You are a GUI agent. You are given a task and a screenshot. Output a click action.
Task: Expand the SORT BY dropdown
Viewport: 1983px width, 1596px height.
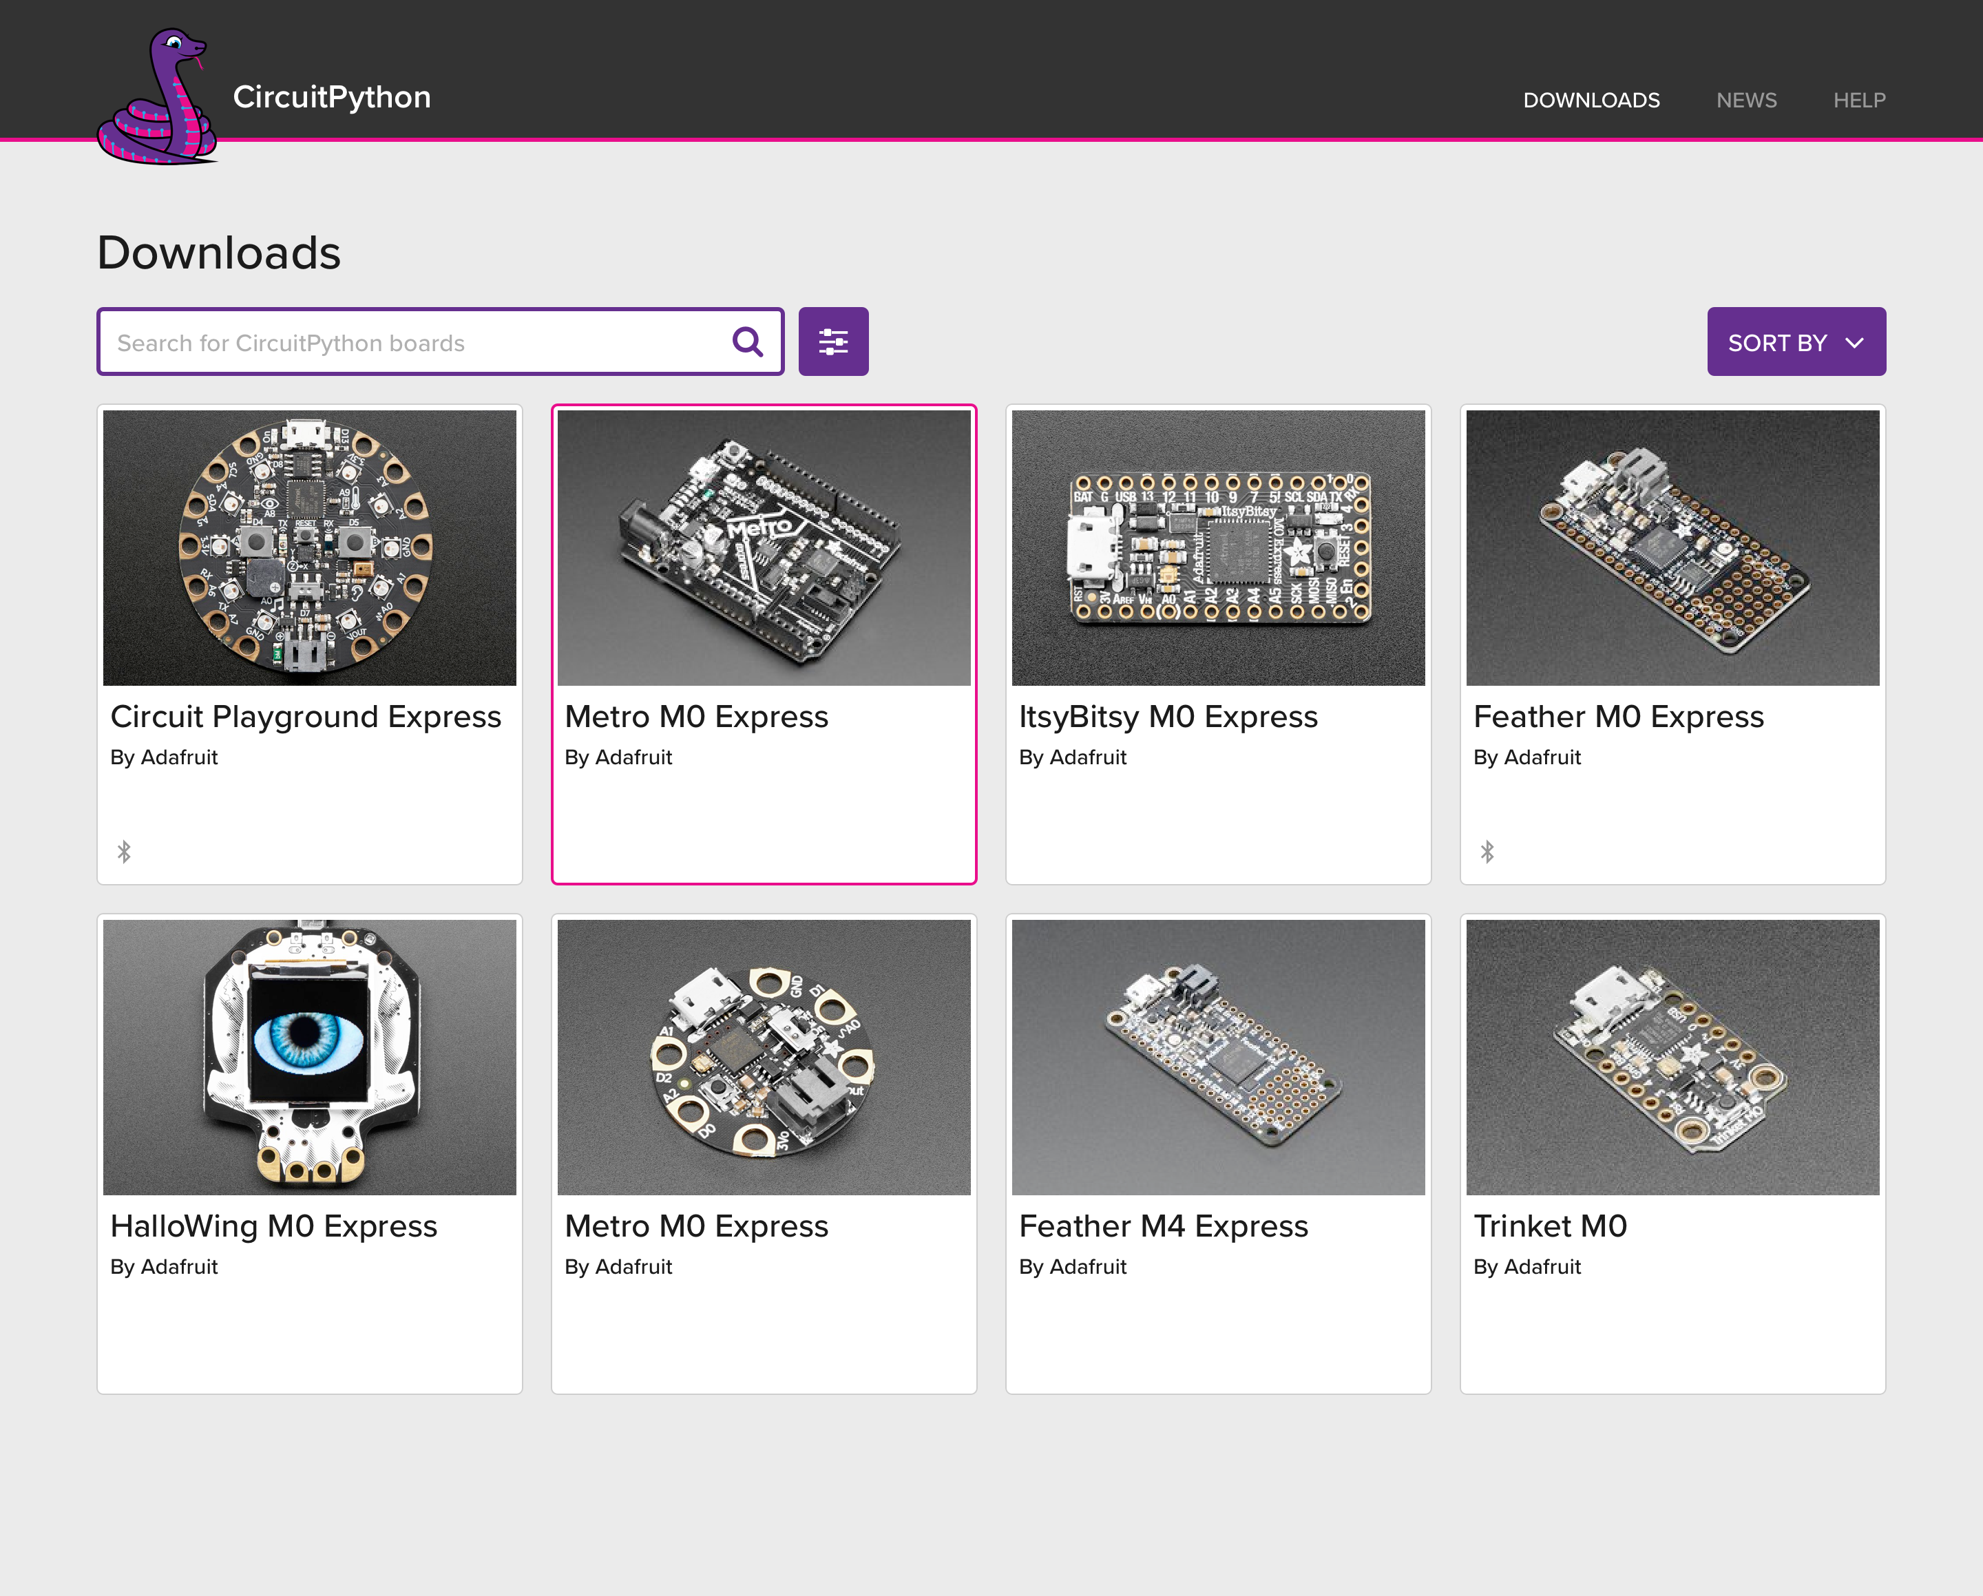click(x=1796, y=342)
